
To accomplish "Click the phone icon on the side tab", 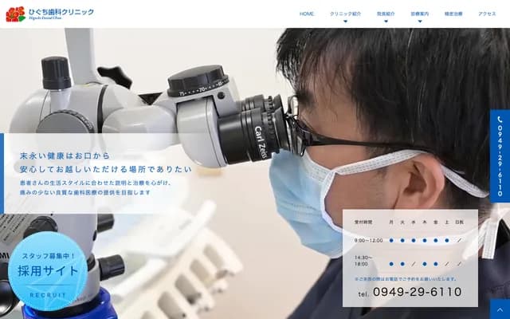I will (500, 120).
